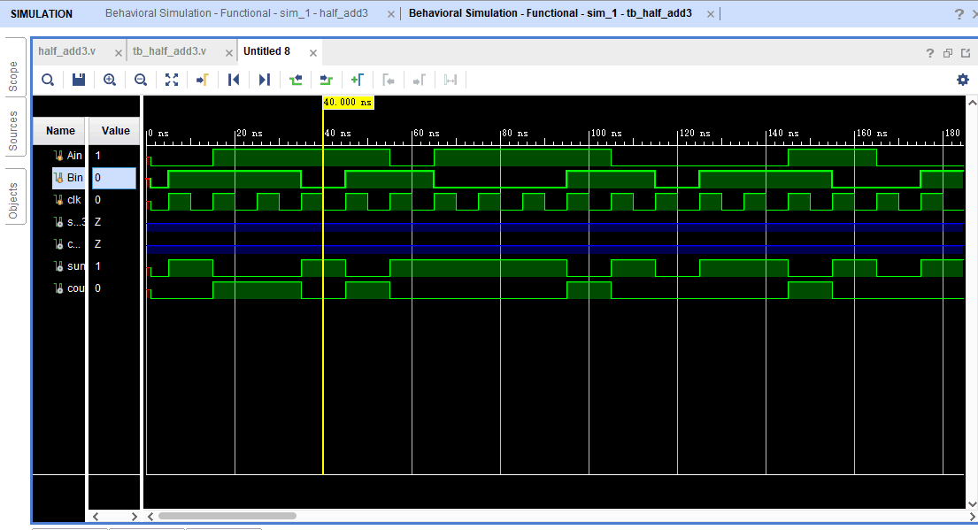Restore the waveform window size
978x530 pixels.
(948, 54)
